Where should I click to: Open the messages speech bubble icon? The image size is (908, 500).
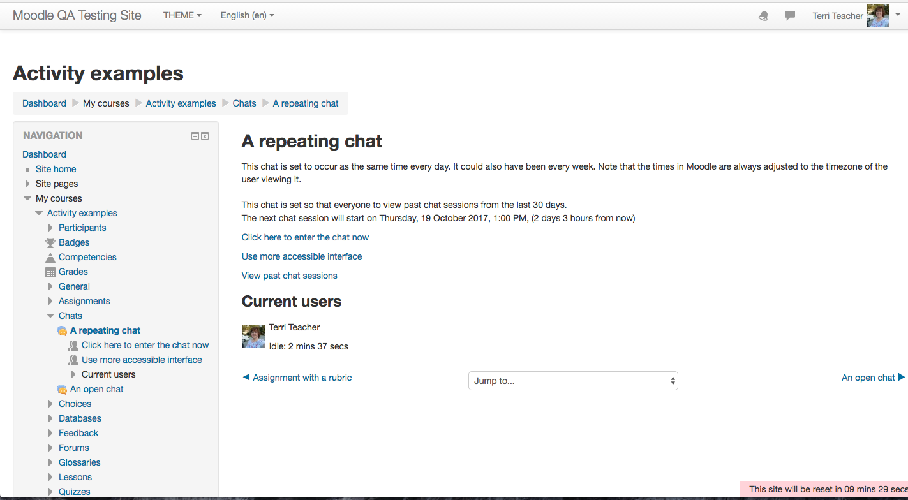[x=790, y=16]
